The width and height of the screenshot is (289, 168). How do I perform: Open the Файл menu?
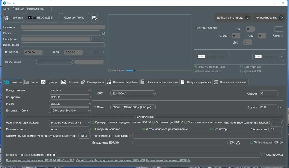(6, 9)
